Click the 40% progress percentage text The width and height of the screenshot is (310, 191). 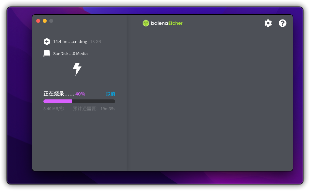coord(80,94)
